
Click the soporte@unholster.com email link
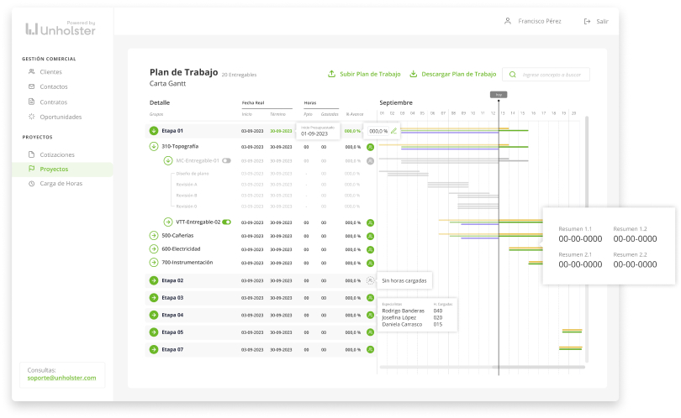click(61, 378)
